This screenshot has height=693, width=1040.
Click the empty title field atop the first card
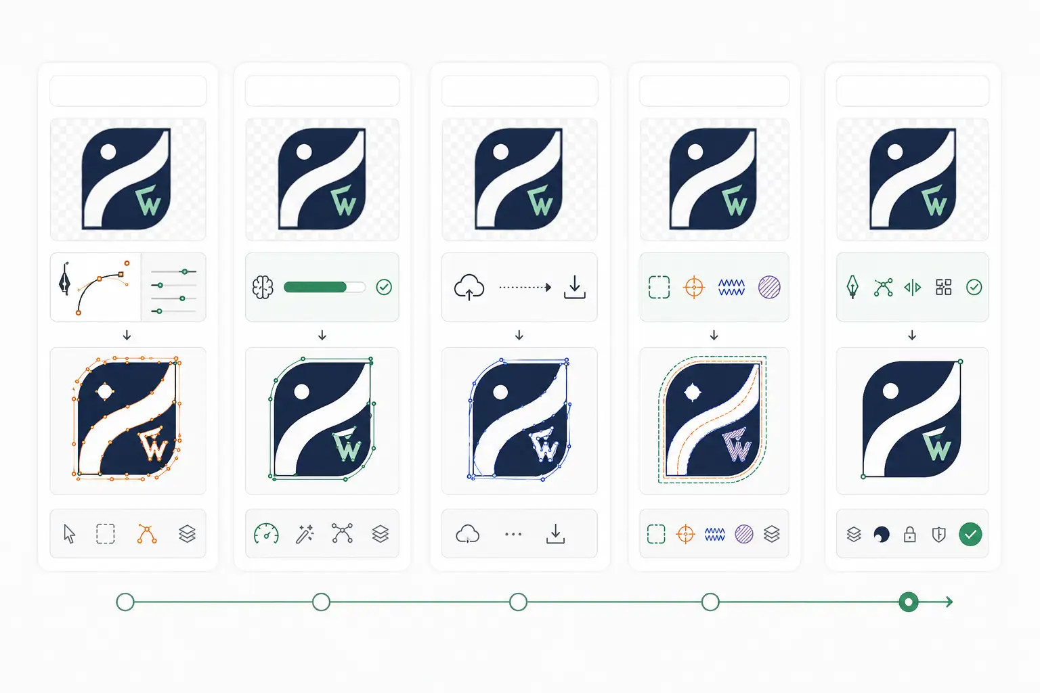click(x=128, y=91)
